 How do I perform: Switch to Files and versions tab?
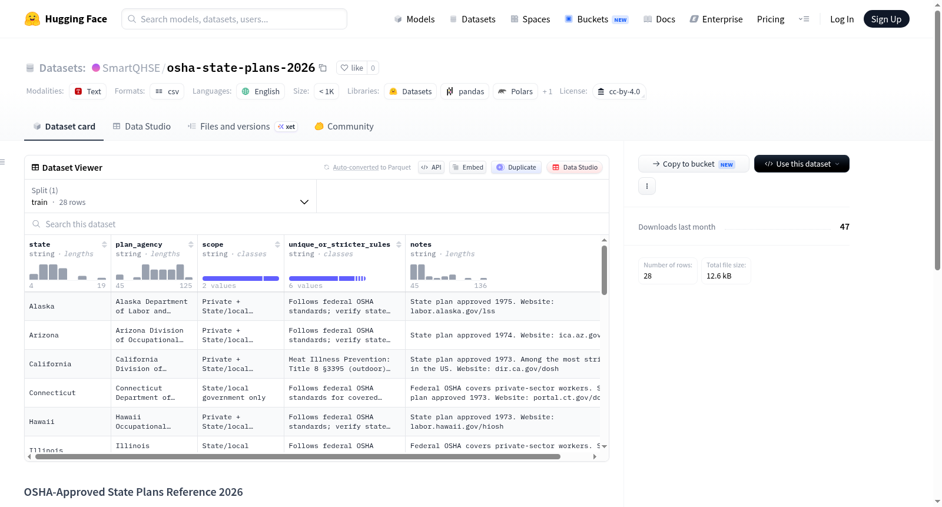tap(242, 127)
